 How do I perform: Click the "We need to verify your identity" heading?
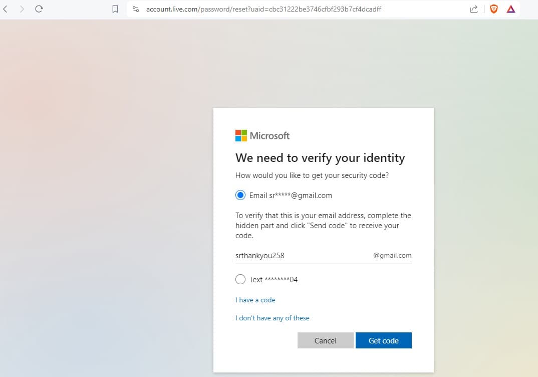click(320, 158)
